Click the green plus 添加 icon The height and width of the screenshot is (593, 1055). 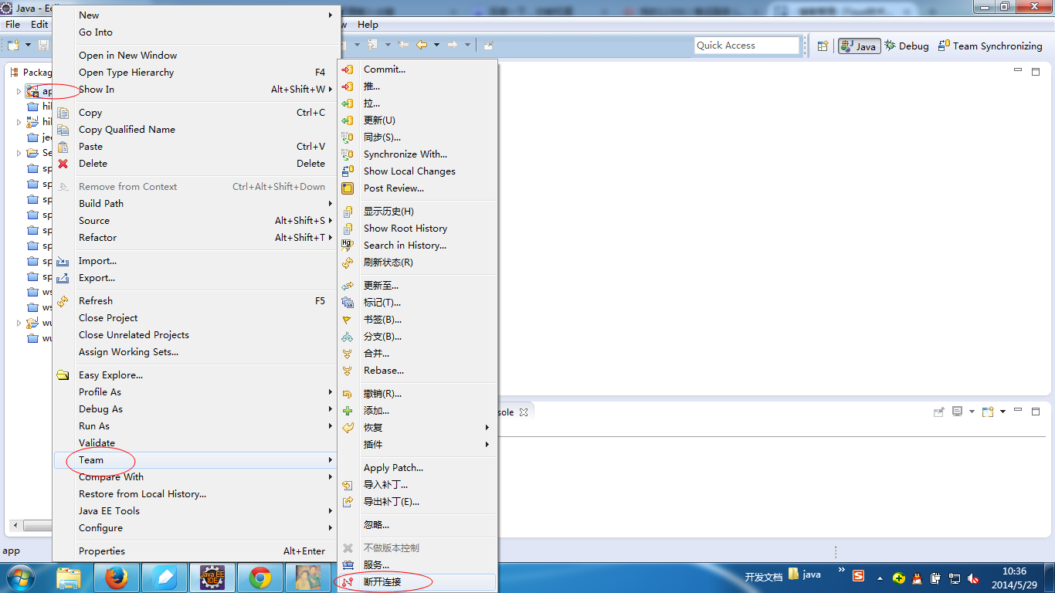pos(348,411)
